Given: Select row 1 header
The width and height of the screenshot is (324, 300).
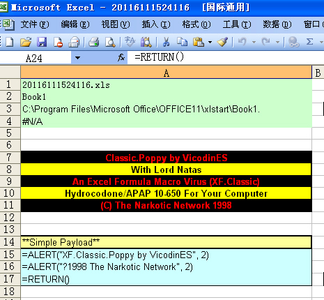Looking at the screenshot, I should click(10, 84).
